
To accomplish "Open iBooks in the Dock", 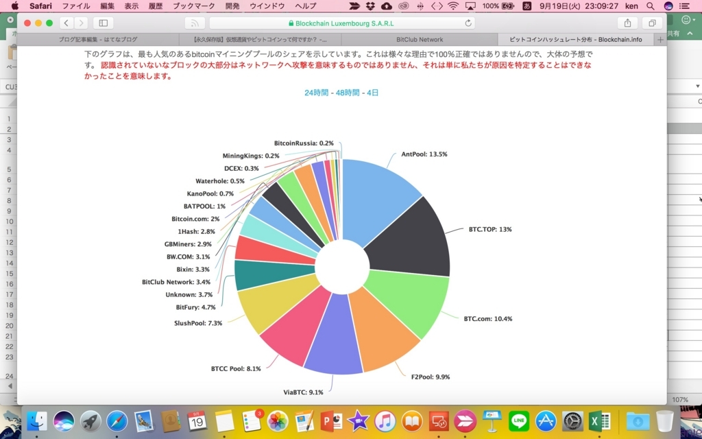I will point(412,421).
